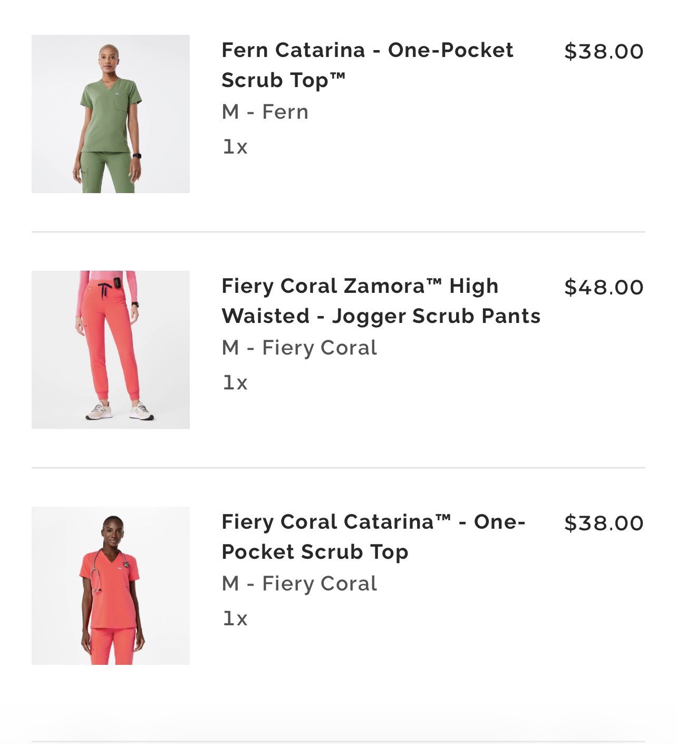677x744 pixels.
Task: Click the Fiery Coral Catarina One-Pocket Scrub Top title
Action: click(373, 537)
